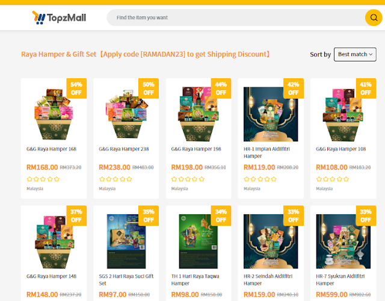
Task: Click the 54% OFF badge on Hamper 168
Action: (76, 88)
